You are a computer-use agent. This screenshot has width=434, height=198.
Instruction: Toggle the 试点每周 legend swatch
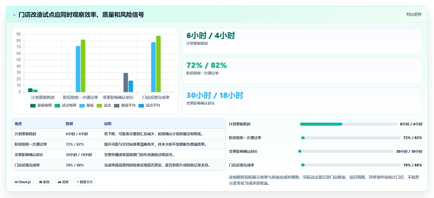click(57, 105)
